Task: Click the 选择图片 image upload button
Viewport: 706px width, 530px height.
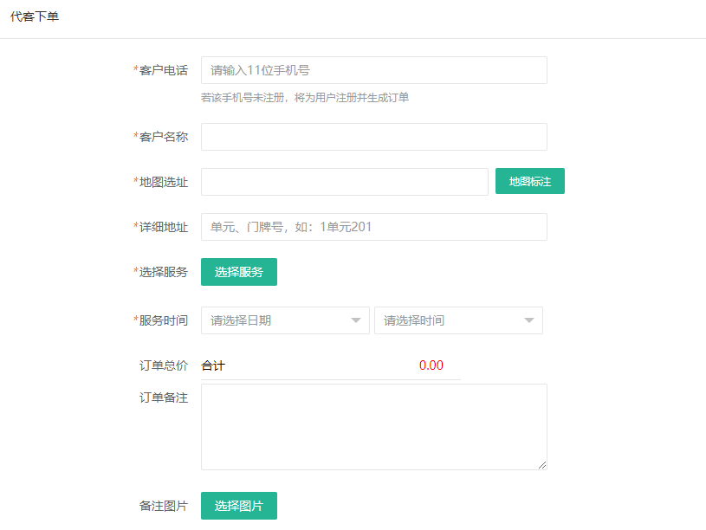Action: pos(238,505)
